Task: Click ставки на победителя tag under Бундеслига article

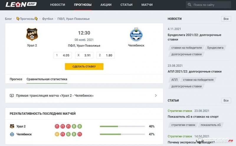Action: coord(186,48)
